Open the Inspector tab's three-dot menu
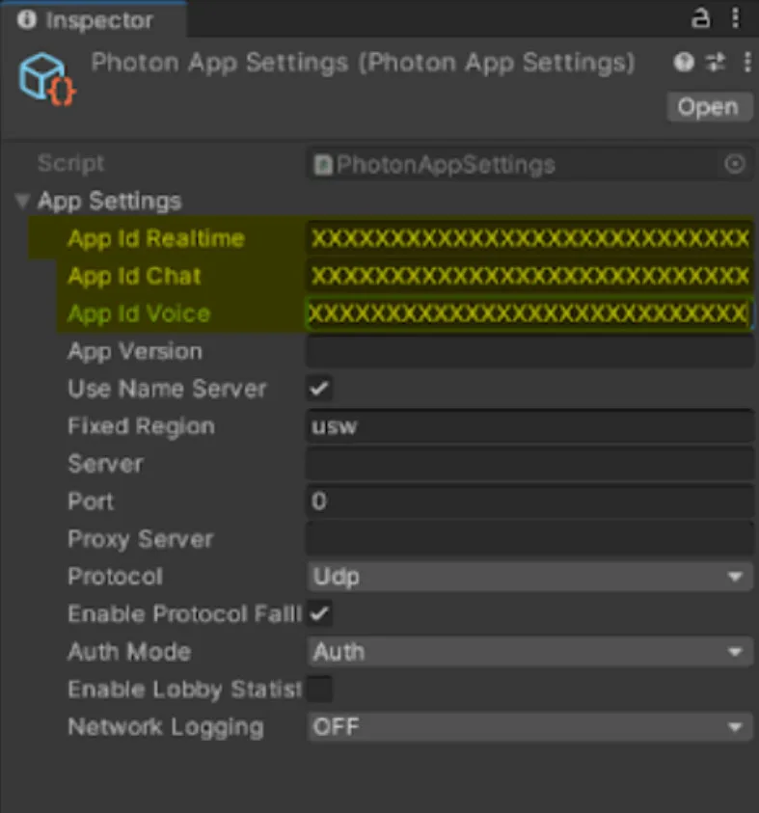 coord(736,18)
